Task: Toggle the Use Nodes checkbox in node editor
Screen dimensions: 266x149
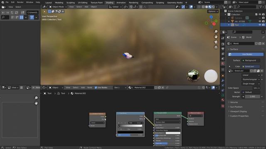Action: point(96,87)
